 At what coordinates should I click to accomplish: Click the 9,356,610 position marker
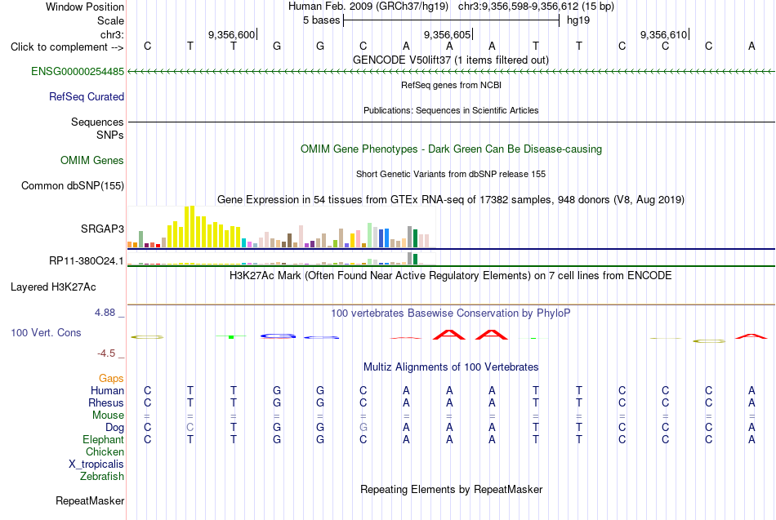pos(665,34)
